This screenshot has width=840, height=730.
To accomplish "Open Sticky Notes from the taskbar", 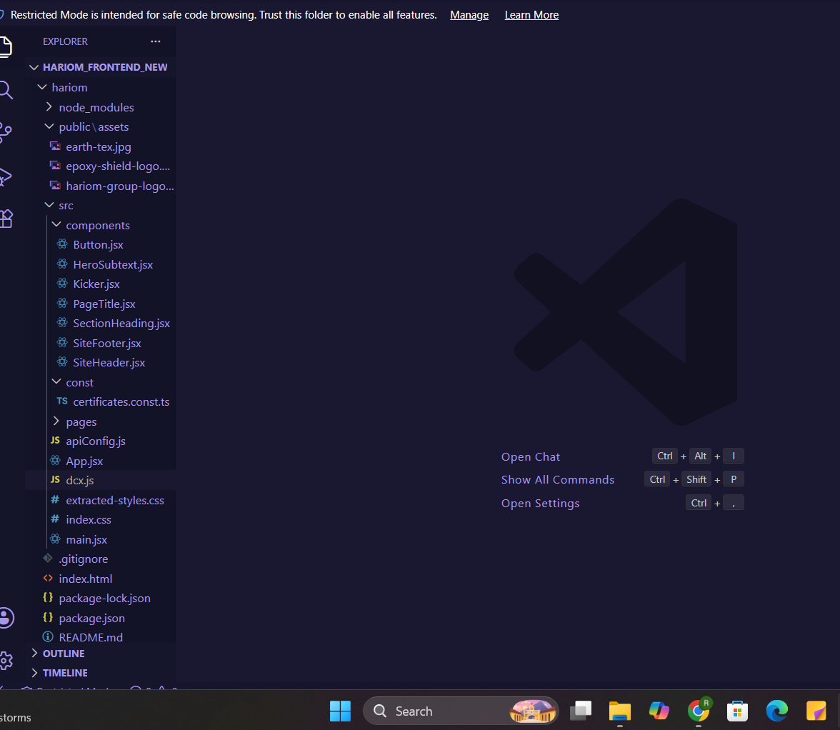I will click(816, 711).
